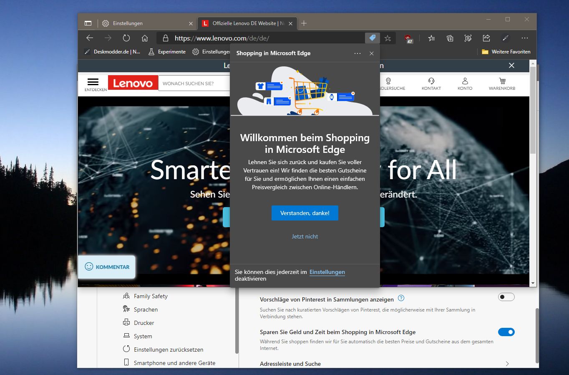
Task: Select Smartphone und andere Geräte
Action: click(x=169, y=363)
